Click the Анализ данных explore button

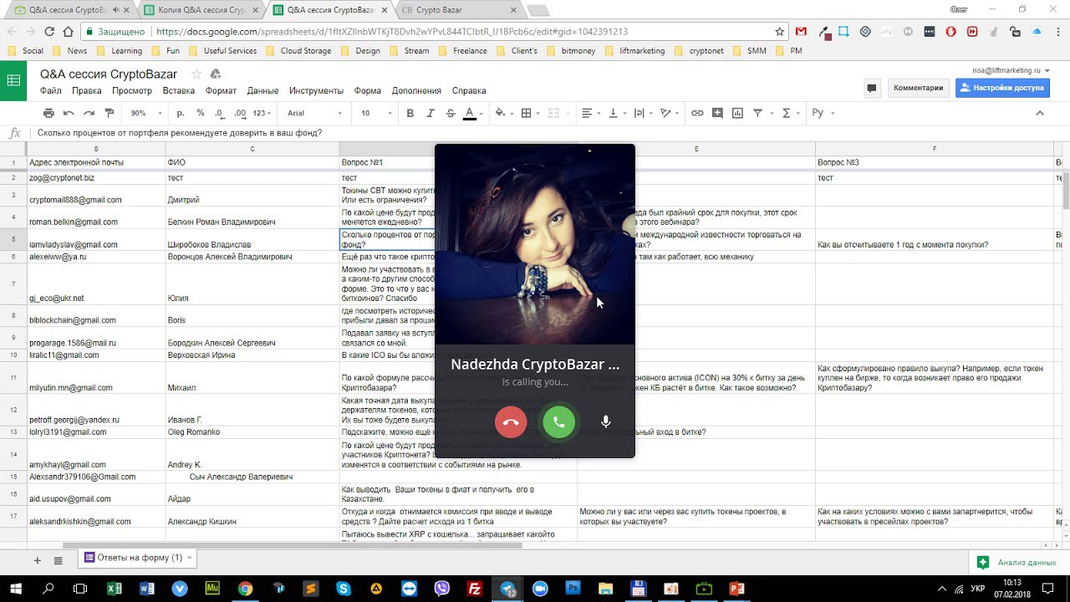point(1016,563)
